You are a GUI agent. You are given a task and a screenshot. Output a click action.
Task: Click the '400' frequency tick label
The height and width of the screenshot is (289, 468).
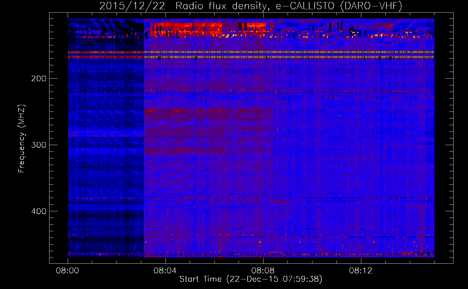[x=39, y=211]
